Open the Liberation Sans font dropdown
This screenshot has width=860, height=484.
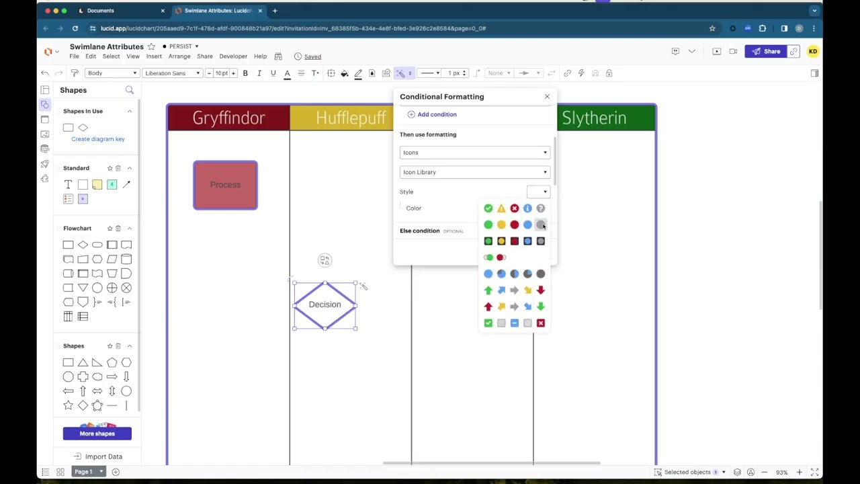click(x=173, y=73)
